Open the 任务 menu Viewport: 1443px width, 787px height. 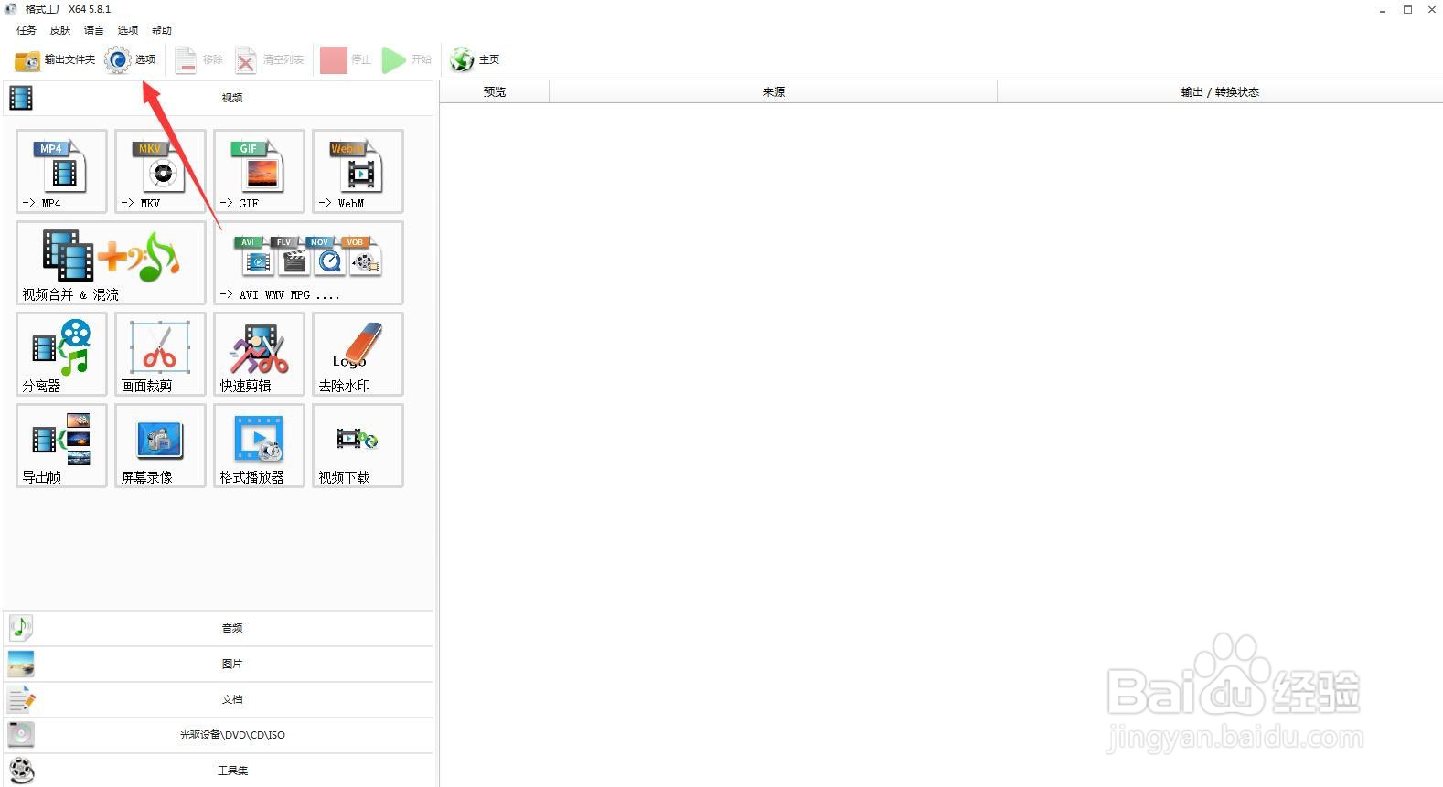tap(27, 30)
